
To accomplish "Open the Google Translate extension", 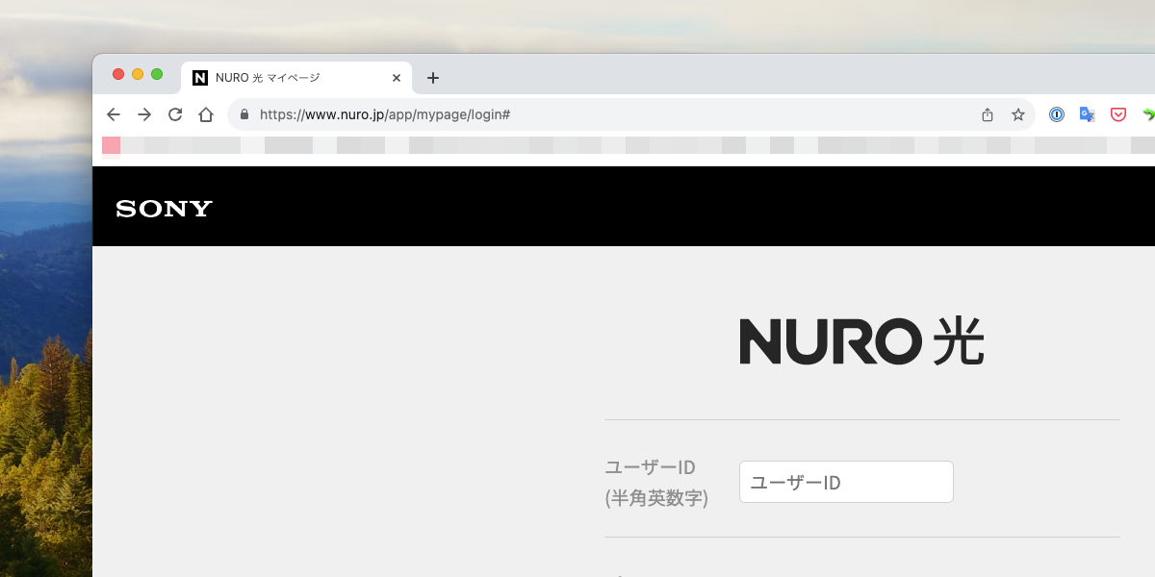I will coord(1087,113).
